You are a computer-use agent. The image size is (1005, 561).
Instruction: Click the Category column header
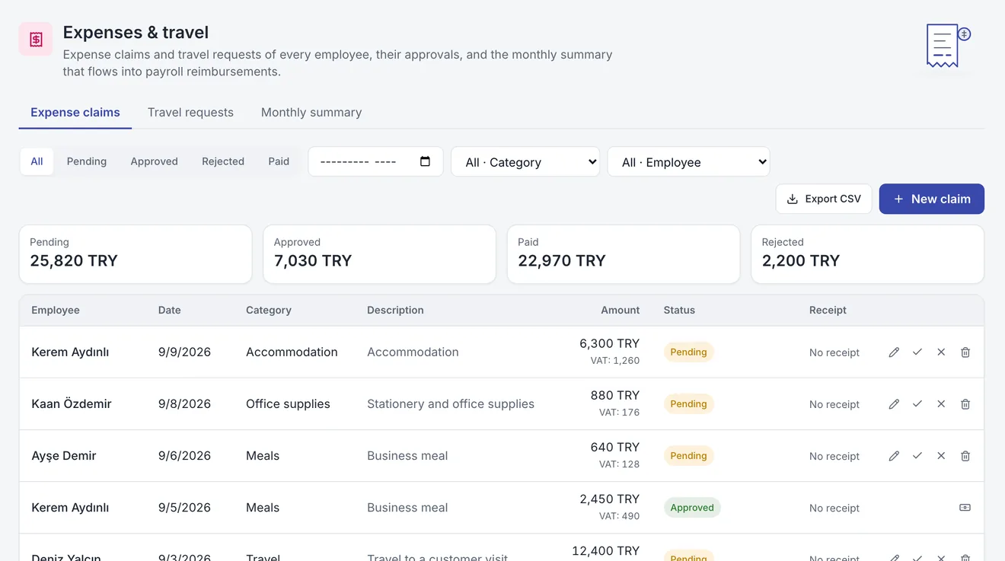269,311
